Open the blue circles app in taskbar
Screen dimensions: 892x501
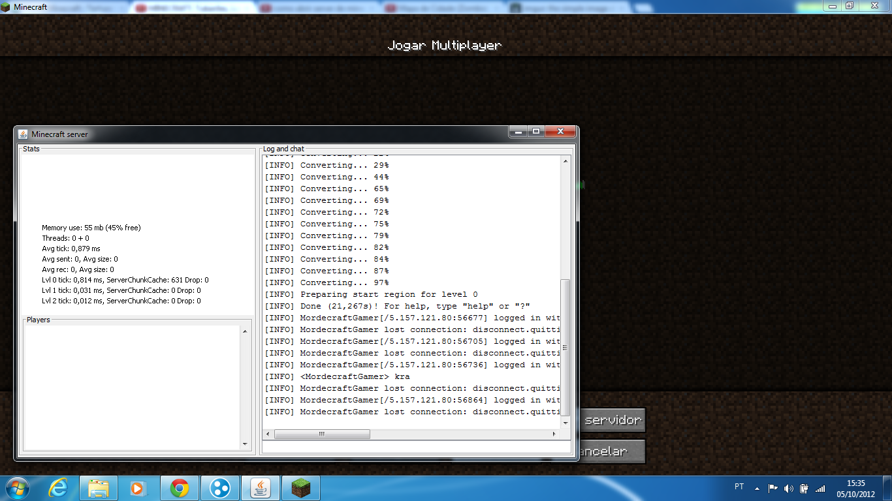pyautogui.click(x=220, y=488)
